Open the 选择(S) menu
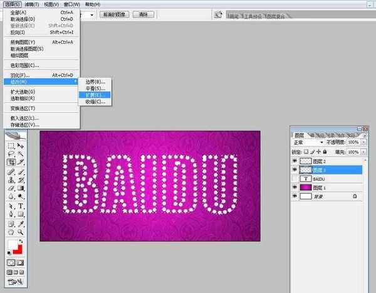 coord(13,4)
